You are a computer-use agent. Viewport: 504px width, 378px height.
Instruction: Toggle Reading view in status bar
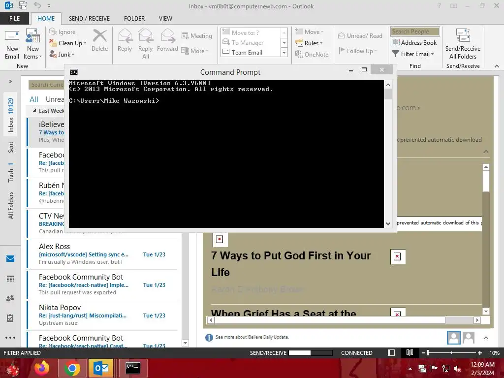click(409, 352)
